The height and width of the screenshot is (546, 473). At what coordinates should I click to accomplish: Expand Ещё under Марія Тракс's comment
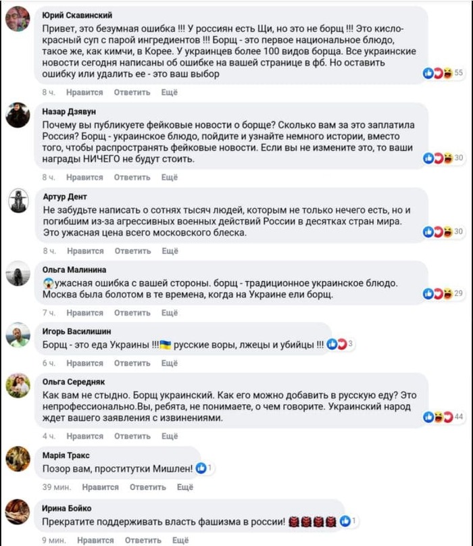click(x=184, y=487)
